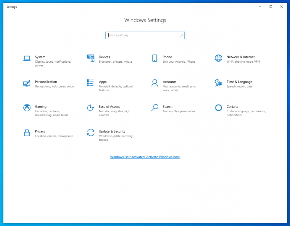Click 'Link your Android, iPhone' text
Image resolution: width=290 pixels, height=226 pixels.
coord(179,62)
